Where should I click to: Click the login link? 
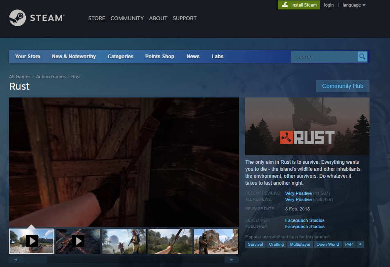click(329, 5)
